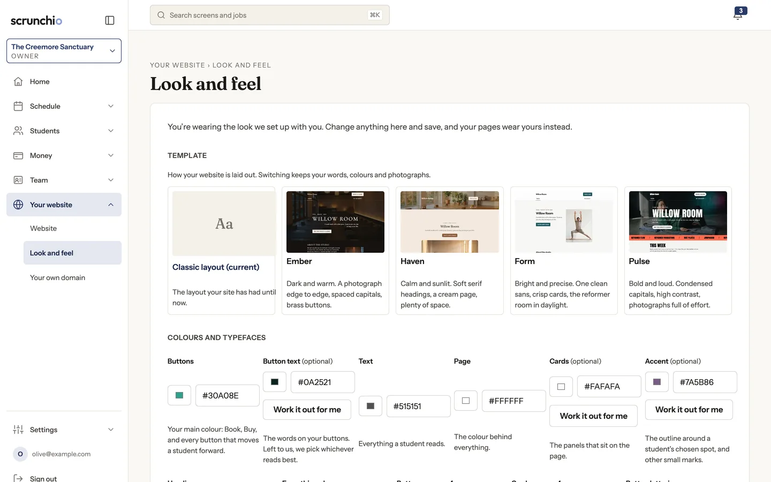The height and width of the screenshot is (482, 771).
Task: Select the Look and feel submenu item
Action: tap(72, 253)
